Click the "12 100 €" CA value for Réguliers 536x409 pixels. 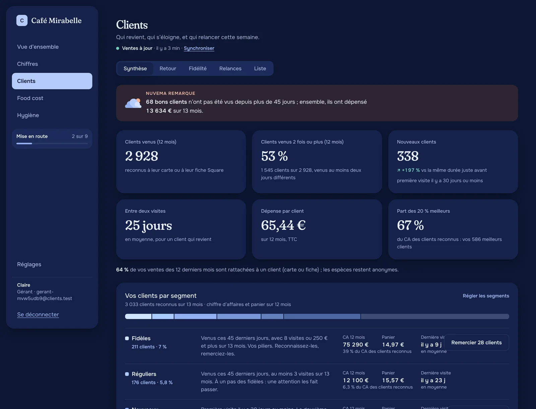[355, 381]
